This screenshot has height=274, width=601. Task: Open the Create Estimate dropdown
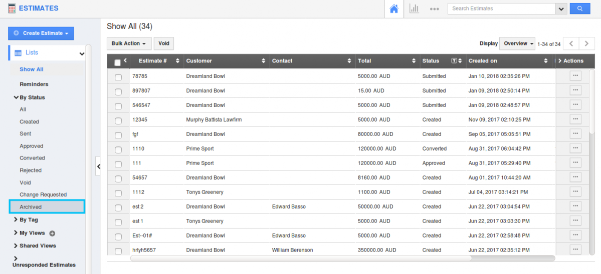41,33
